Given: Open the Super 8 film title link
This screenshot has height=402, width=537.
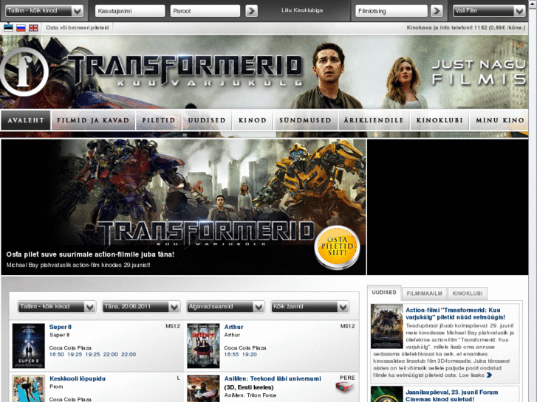Looking at the screenshot, I should 61,327.
